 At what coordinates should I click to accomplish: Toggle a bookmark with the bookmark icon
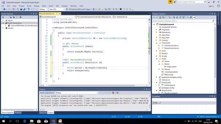(121, 9)
